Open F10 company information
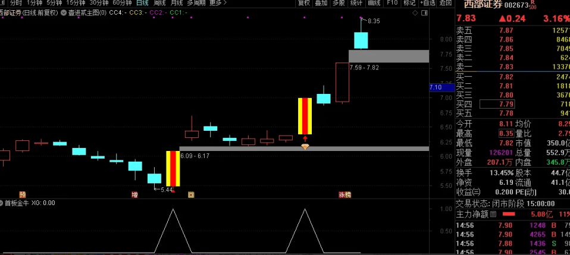570x255 pixels. (392, 3)
